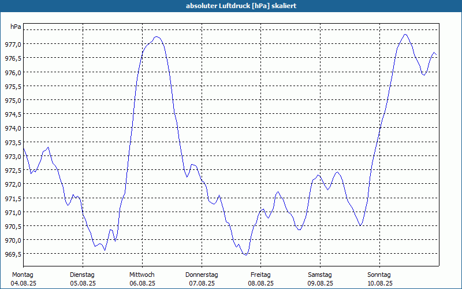Click the Mittwoch day label
The height and width of the screenshot is (289, 462).
(142, 275)
